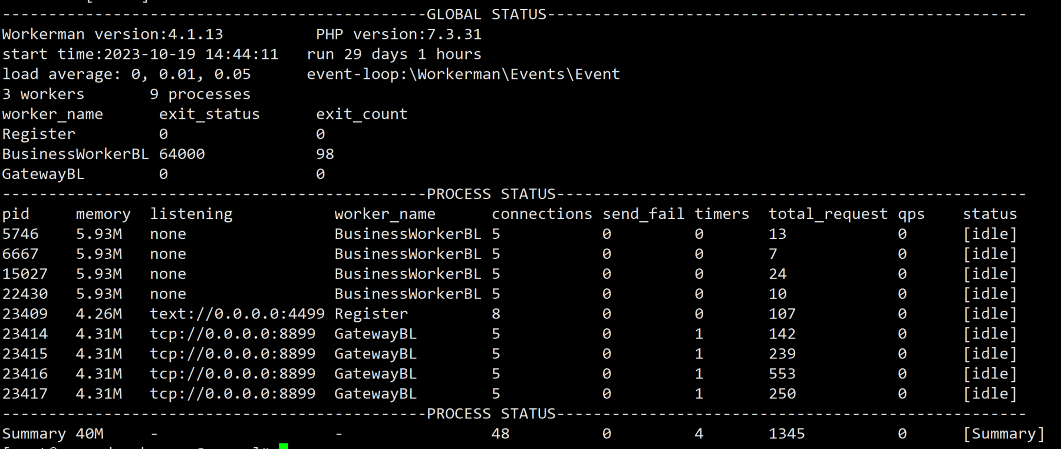Viewport: 1061px width, 449px height.
Task: Click the pid column header
Action: coord(16,214)
